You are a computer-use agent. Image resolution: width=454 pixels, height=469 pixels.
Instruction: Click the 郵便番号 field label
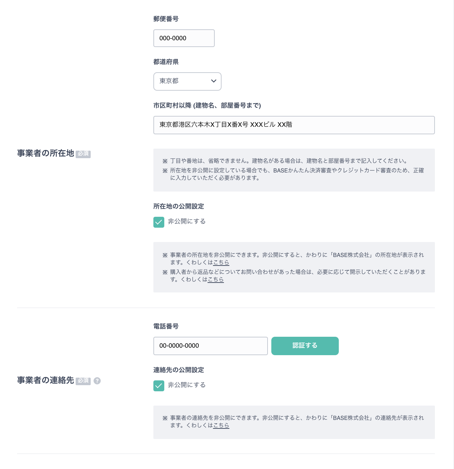point(166,19)
